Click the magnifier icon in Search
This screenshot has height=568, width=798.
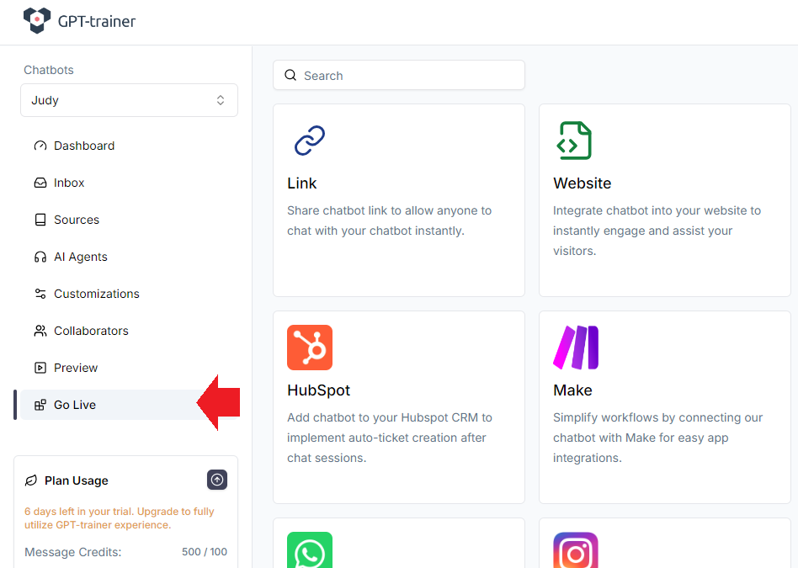tap(290, 76)
